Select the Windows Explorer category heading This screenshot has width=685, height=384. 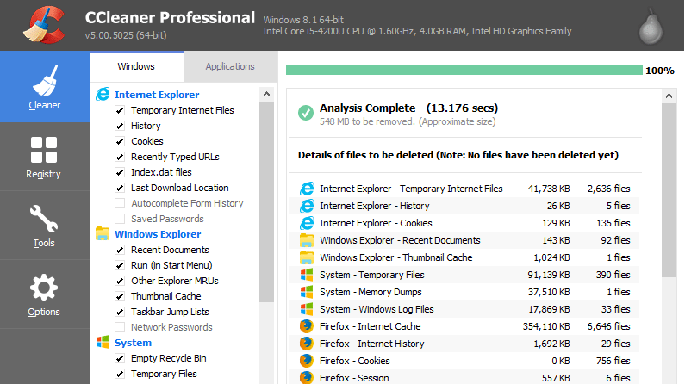pos(158,234)
